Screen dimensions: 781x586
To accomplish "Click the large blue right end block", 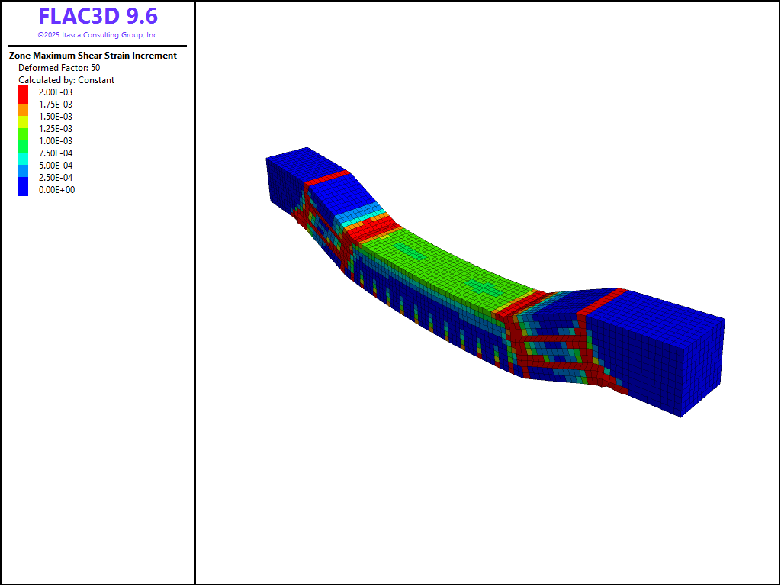I will point(664,351).
